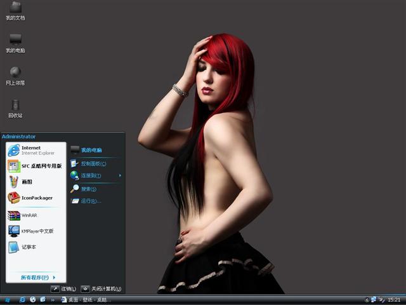Open 记事本 Notepad from the start menu
Image resolution: width=406 pixels, height=305 pixels.
(36, 247)
